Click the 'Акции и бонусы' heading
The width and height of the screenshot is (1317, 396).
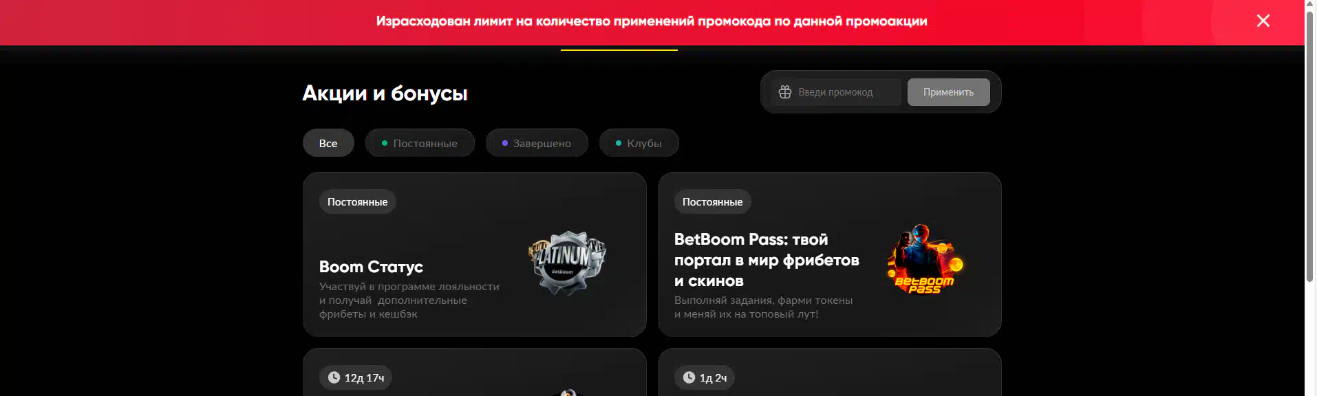click(385, 93)
